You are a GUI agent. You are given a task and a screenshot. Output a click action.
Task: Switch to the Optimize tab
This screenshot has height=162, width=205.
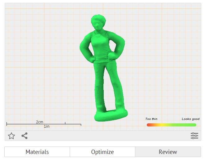pyautogui.click(x=102, y=152)
